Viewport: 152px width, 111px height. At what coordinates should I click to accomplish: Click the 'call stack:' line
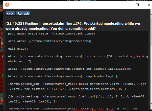click(x=18, y=49)
